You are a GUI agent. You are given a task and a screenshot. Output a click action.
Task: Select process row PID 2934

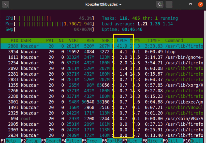click(x=102, y=136)
